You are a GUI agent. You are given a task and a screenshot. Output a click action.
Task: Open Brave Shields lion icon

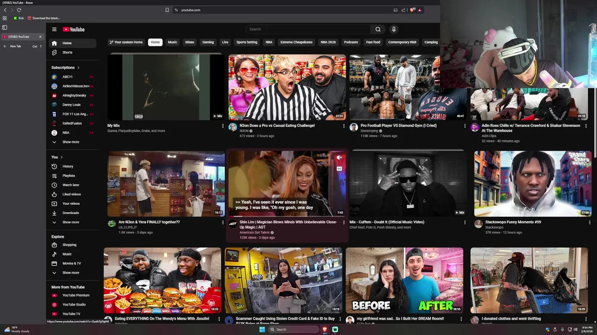(412, 10)
